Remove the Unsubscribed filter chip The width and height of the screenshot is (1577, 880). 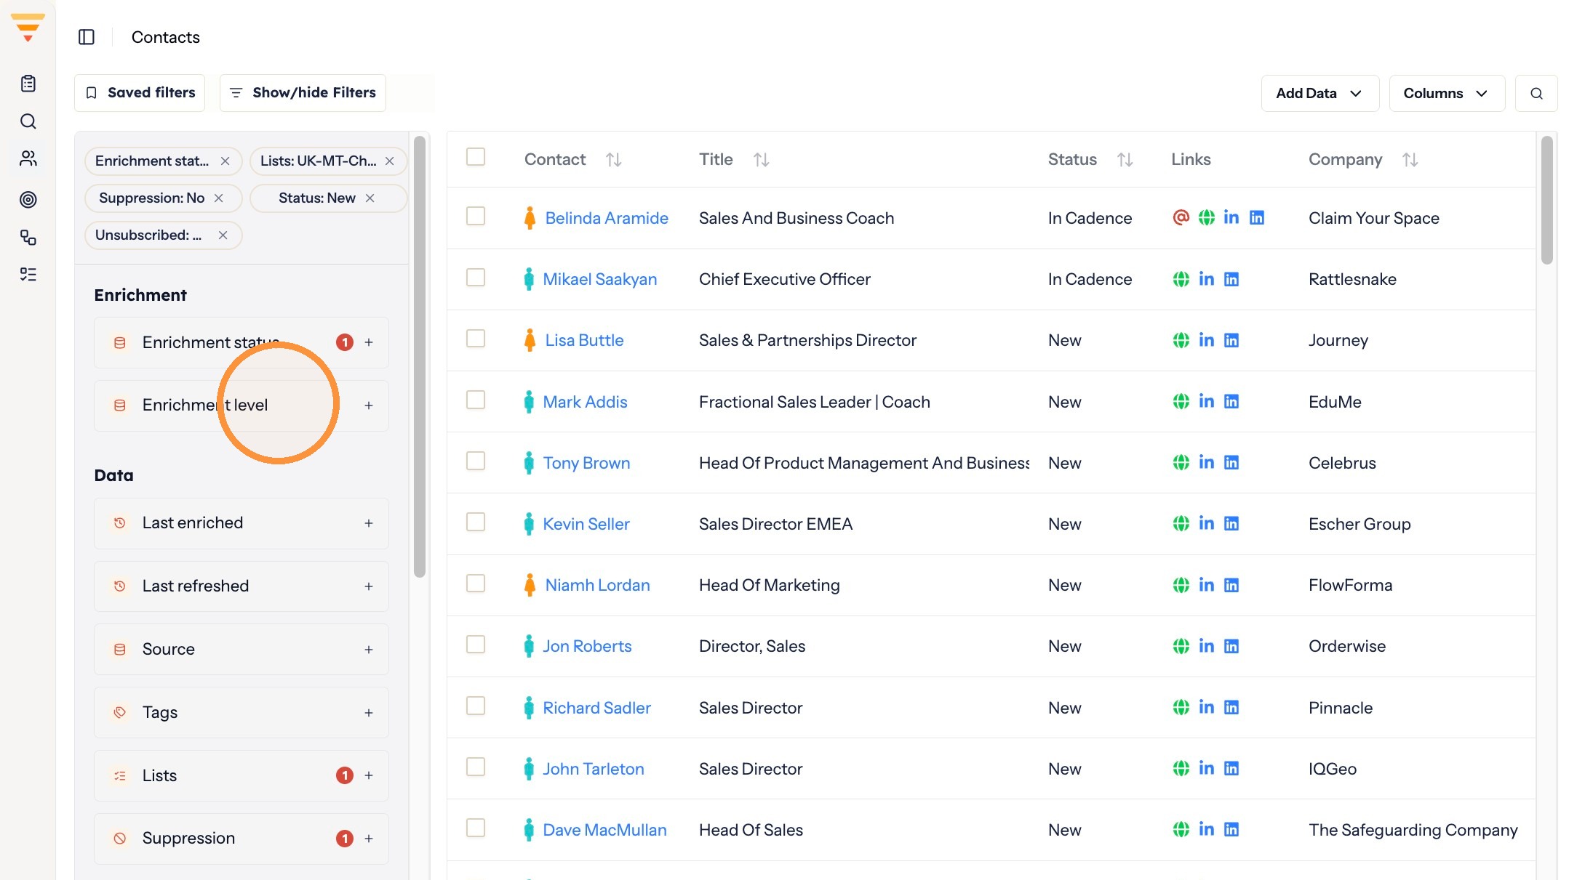223,235
